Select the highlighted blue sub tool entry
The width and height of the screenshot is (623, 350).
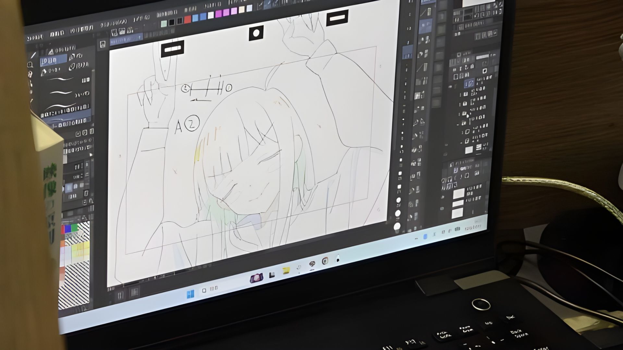pyautogui.click(x=54, y=61)
